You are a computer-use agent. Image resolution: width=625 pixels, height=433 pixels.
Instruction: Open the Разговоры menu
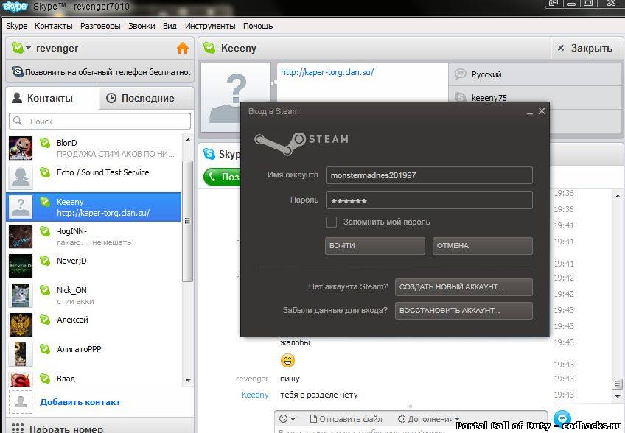click(x=100, y=26)
